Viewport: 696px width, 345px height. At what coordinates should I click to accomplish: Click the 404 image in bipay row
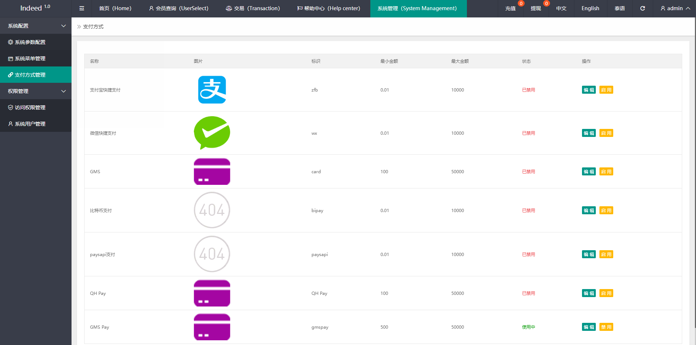(212, 210)
